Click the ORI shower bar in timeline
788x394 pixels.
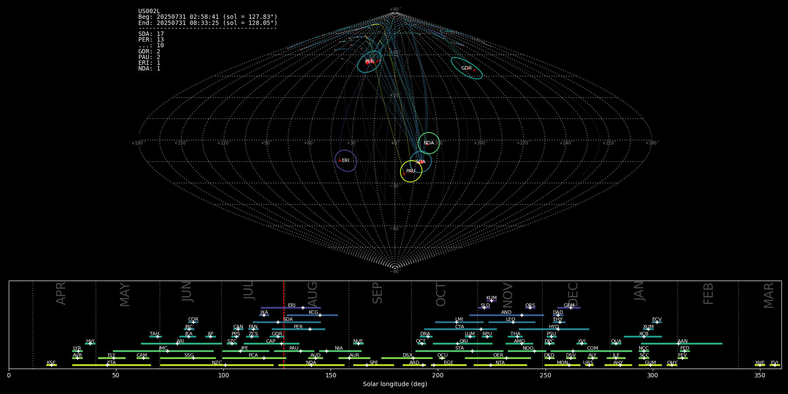click(x=463, y=344)
